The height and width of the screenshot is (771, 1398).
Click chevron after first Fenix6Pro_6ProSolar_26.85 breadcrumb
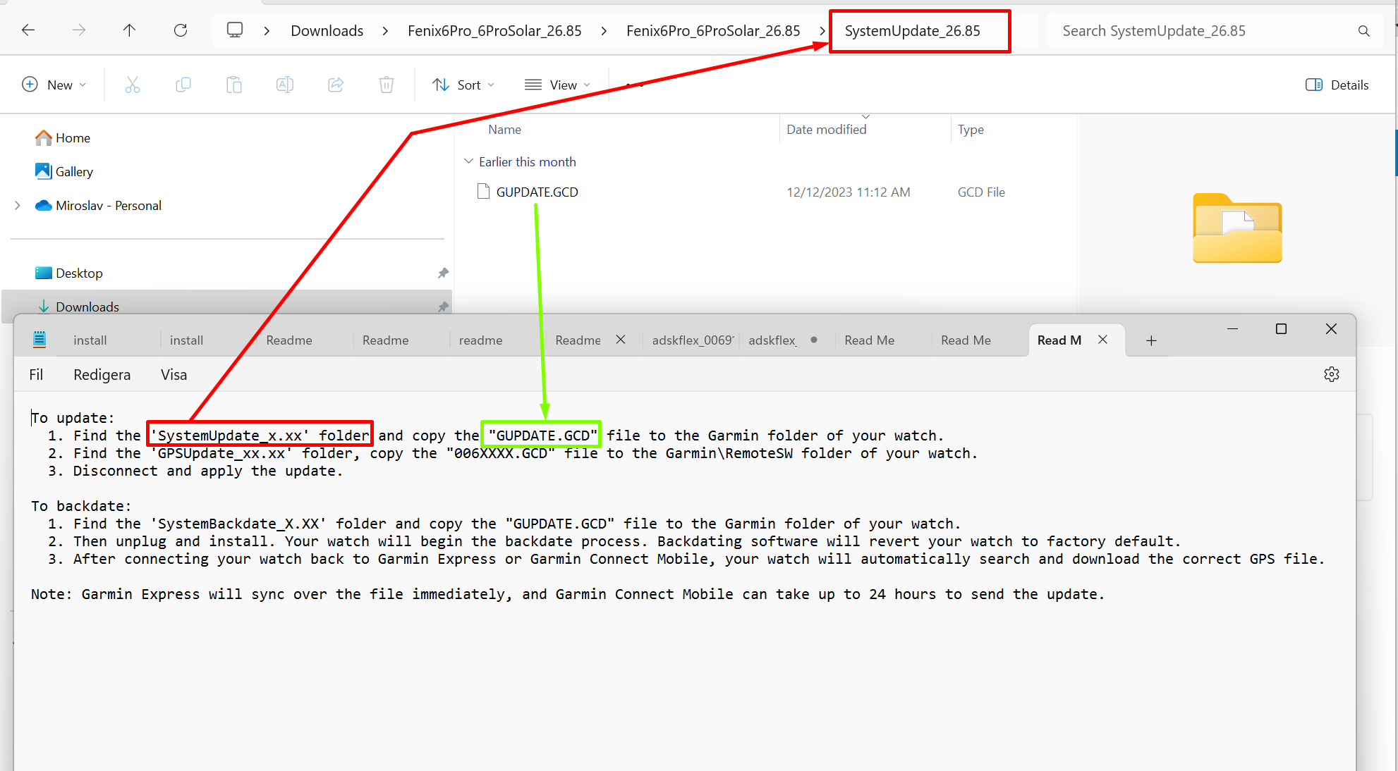(x=604, y=31)
